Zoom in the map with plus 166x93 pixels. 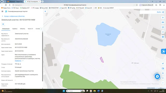[163, 78]
